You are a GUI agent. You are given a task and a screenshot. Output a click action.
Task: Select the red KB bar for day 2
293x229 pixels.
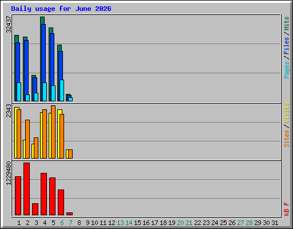[26, 189]
